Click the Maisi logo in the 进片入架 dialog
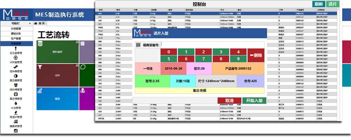 pyautogui.click(x=143, y=33)
